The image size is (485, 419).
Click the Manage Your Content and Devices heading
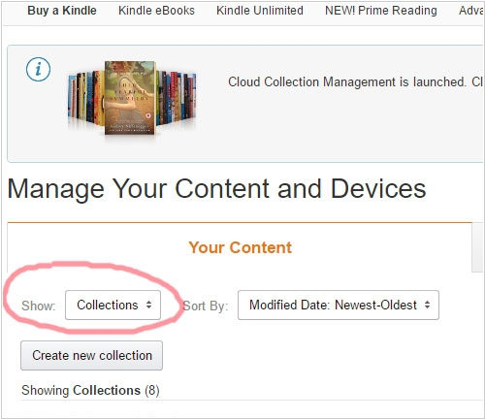(216, 189)
